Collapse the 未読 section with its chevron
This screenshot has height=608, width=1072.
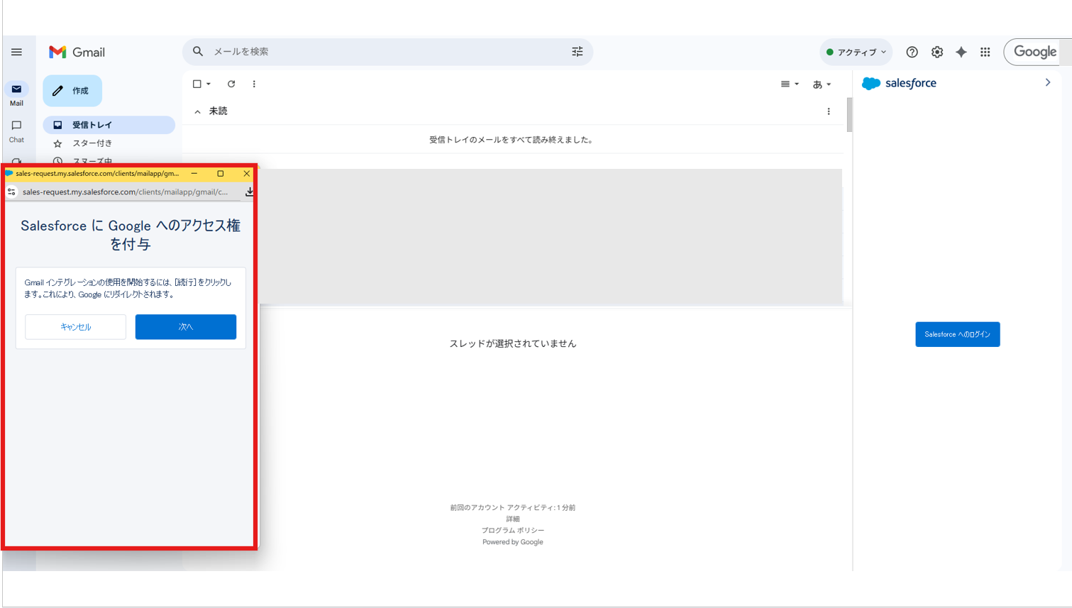pos(197,111)
